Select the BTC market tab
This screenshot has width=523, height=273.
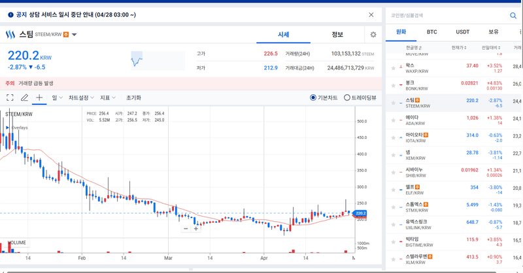[x=431, y=32]
